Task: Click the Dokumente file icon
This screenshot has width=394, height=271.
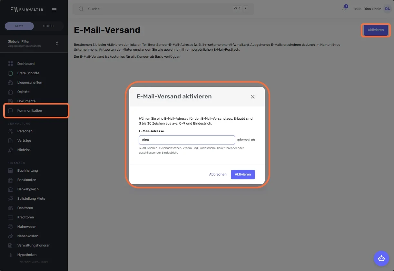Action: point(11,101)
